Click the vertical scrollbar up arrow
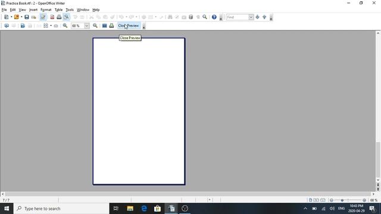The height and width of the screenshot is (214, 381). click(x=378, y=33)
